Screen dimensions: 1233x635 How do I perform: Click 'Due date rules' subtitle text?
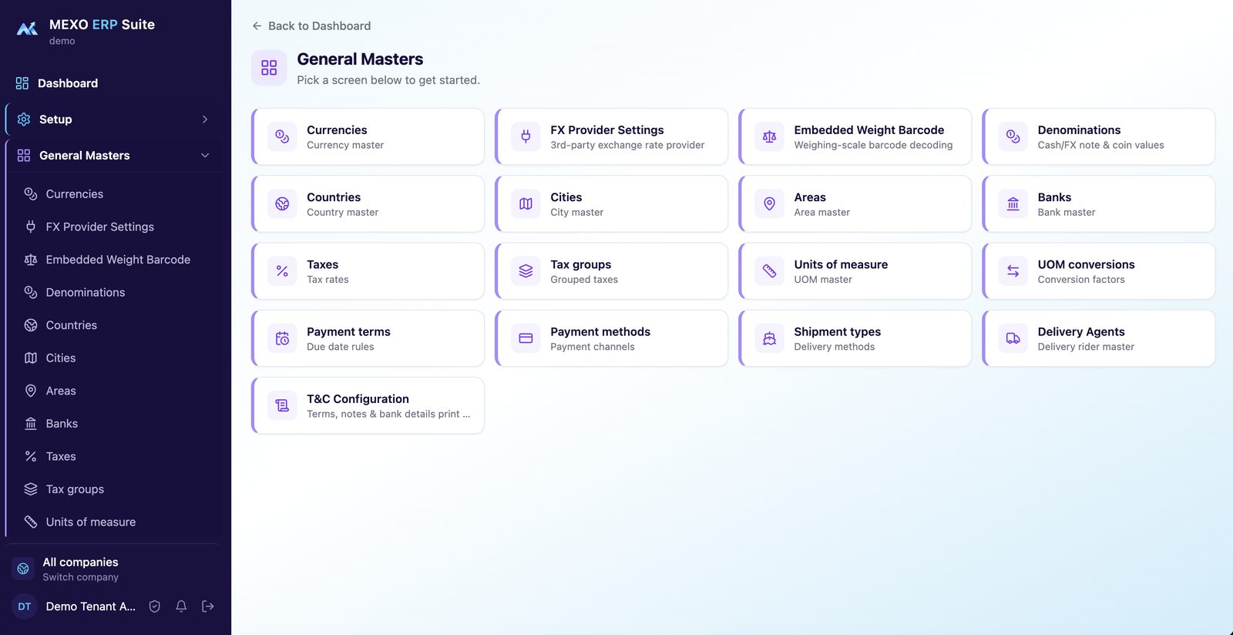click(341, 347)
